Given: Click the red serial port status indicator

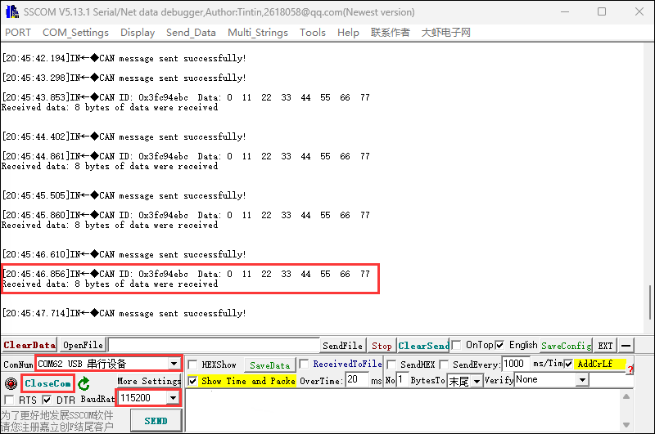Looking at the screenshot, I should coord(11,383).
